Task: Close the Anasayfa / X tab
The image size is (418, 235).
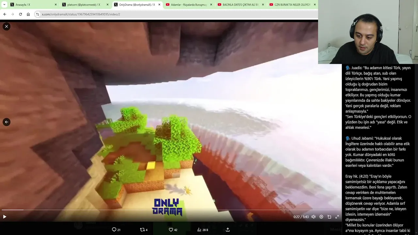Action: 56,5
